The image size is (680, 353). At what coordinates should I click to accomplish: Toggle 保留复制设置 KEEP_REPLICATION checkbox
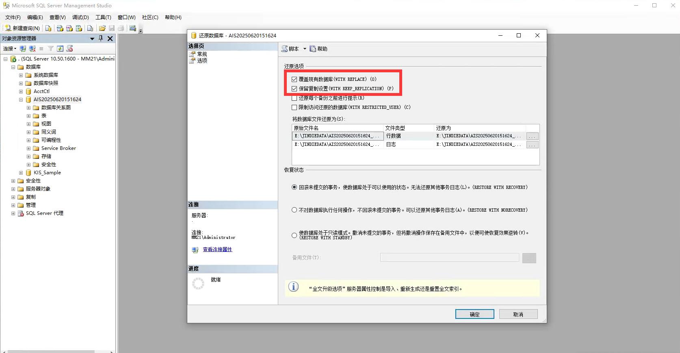[294, 89]
